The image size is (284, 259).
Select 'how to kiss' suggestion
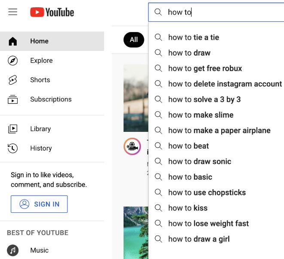coord(216,208)
